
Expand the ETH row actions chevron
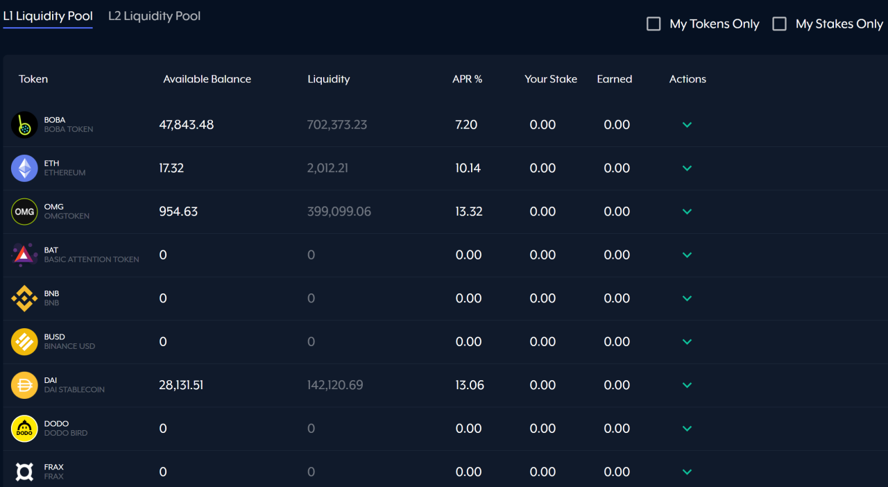[x=687, y=168]
